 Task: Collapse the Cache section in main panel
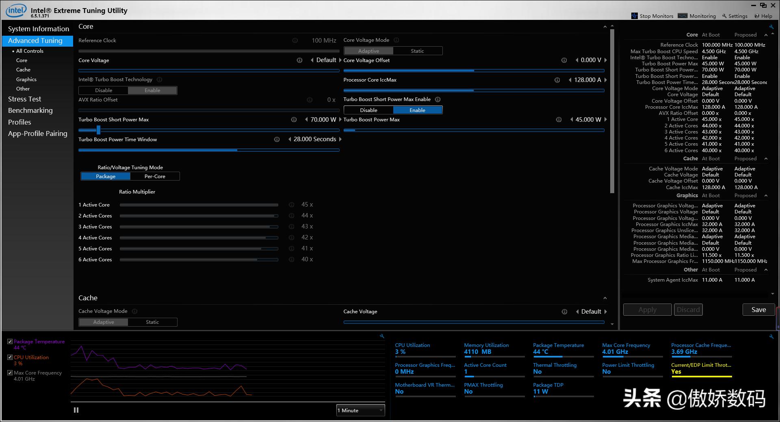pos(605,298)
